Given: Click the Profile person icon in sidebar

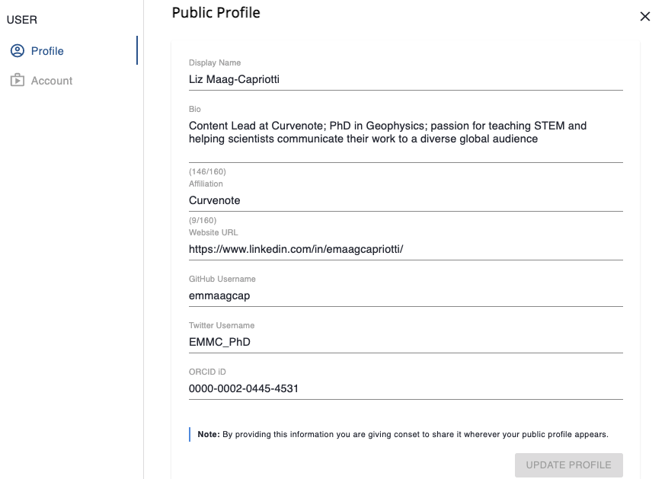Looking at the screenshot, I should [x=18, y=51].
